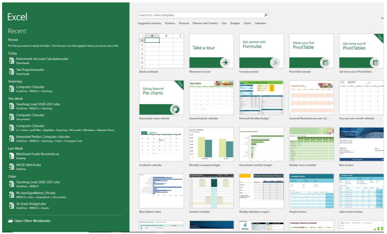Select the Business suggested search
Viewport: 387px width, 234px height.
[x=170, y=23]
